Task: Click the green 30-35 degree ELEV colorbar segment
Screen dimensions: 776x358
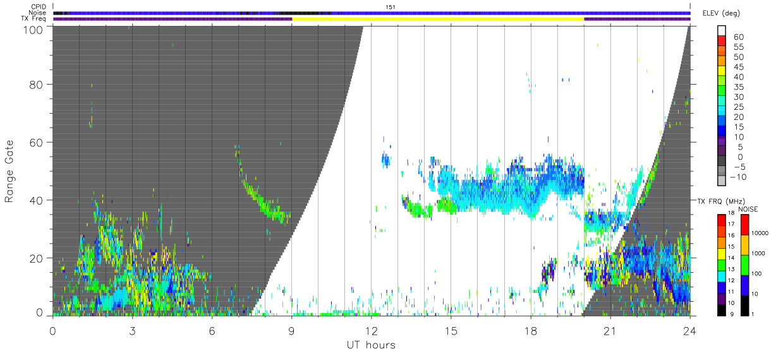Action: coord(722,91)
